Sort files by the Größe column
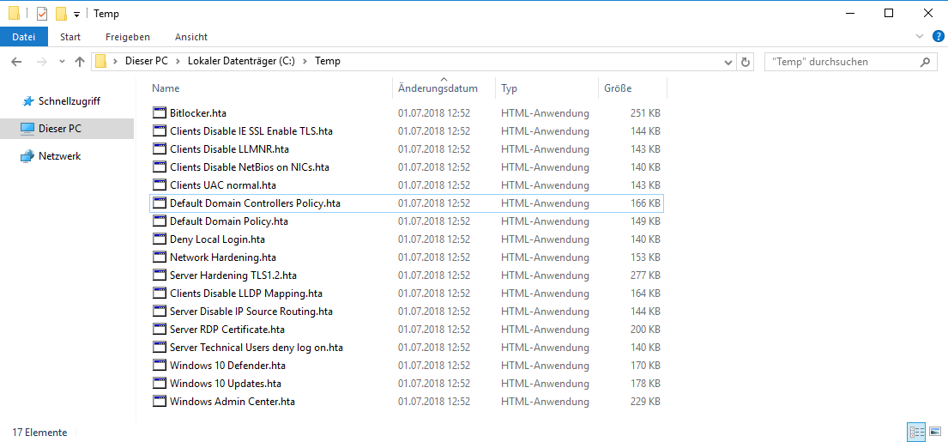Viewport: 948px width, 442px height. (618, 88)
